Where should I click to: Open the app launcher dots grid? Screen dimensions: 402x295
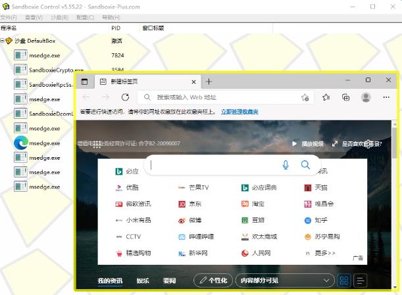click(97, 145)
